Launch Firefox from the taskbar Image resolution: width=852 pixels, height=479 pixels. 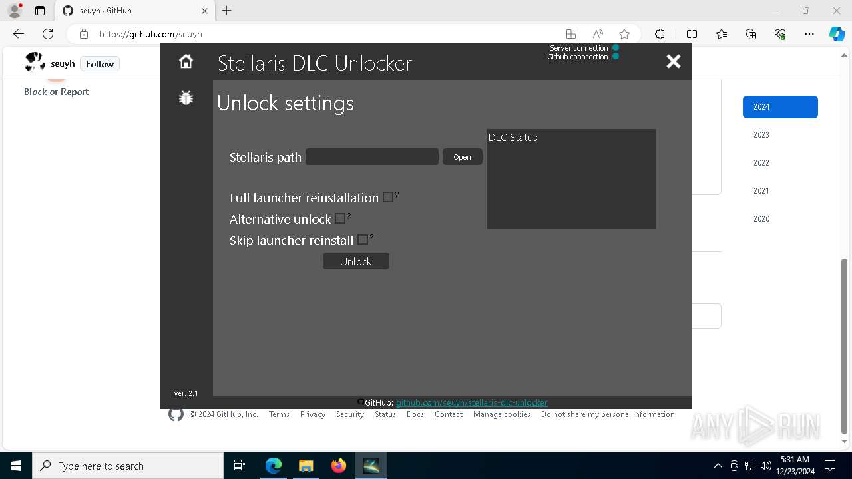(339, 466)
